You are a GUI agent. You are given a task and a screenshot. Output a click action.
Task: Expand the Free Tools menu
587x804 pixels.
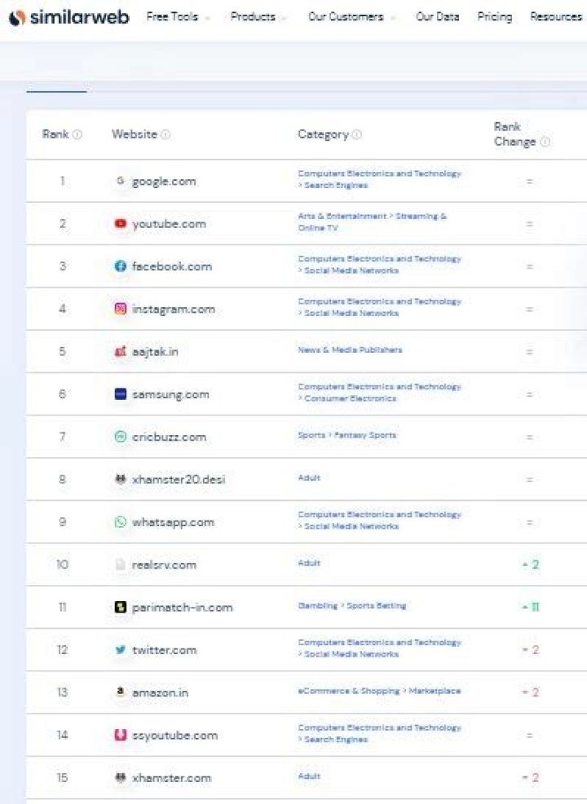pos(178,17)
